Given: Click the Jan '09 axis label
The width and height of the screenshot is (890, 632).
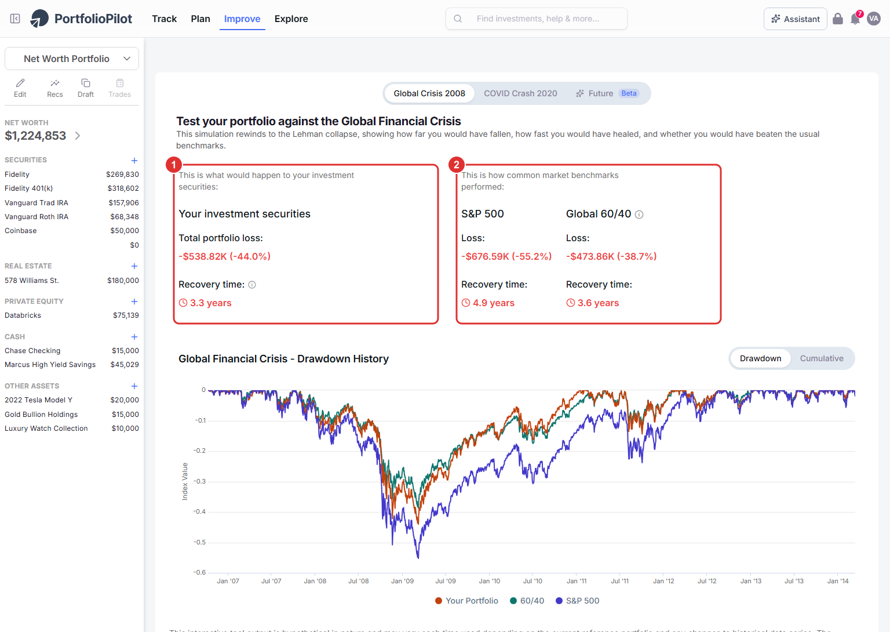Looking at the screenshot, I should click(x=402, y=581).
